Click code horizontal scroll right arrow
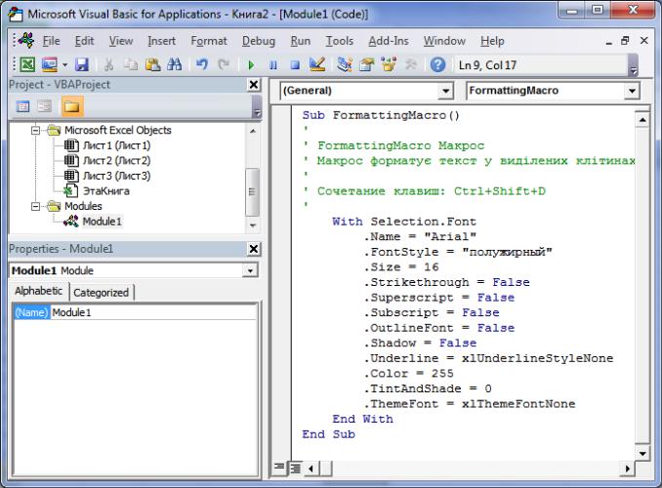 (x=628, y=468)
